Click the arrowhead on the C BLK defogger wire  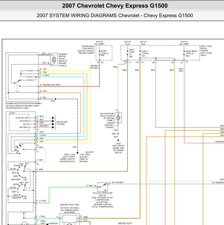click(53, 121)
